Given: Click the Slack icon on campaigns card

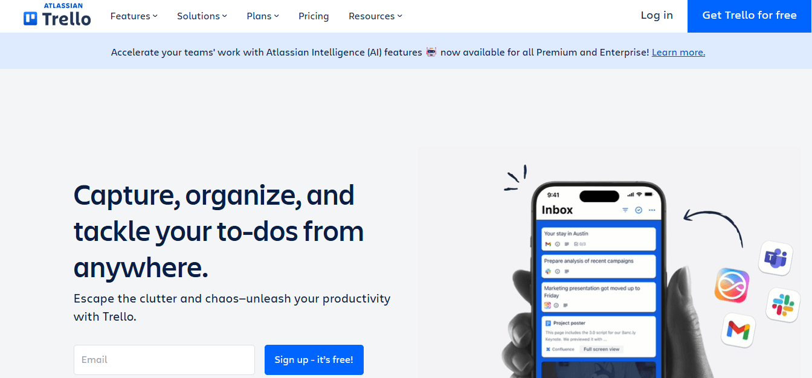Looking at the screenshot, I should [548, 272].
